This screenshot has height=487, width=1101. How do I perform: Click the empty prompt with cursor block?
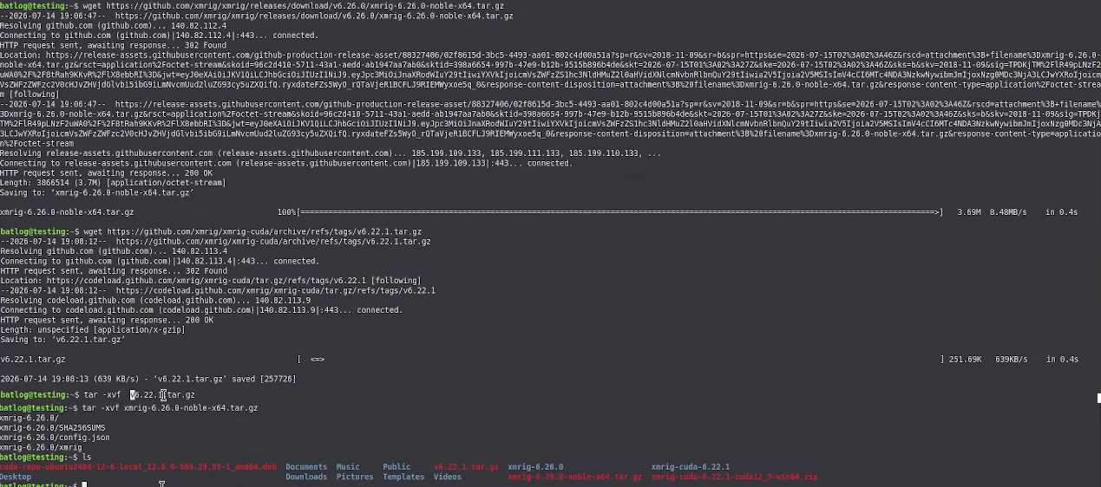coord(43,484)
